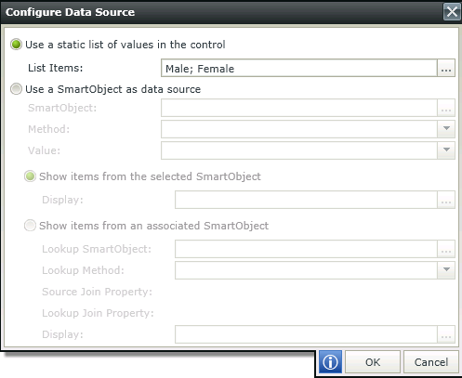Click the List Items text field

click(299, 68)
